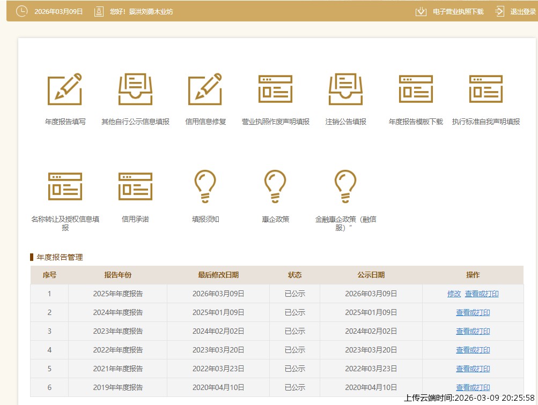538x405 pixels.
Task: Click the 名称转让及授权信息填报 icon
Action: pos(65,186)
